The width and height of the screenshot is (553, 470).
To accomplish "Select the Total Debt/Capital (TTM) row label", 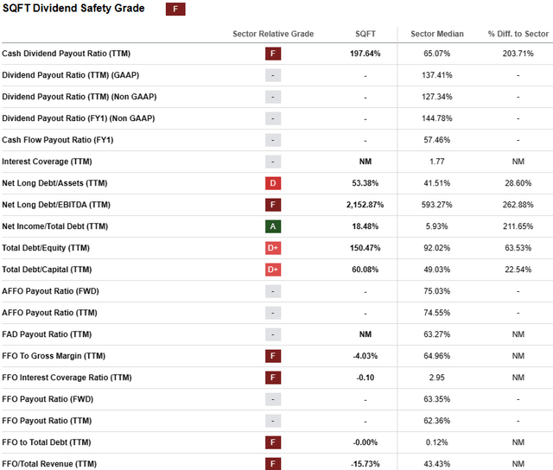I will click(47, 270).
